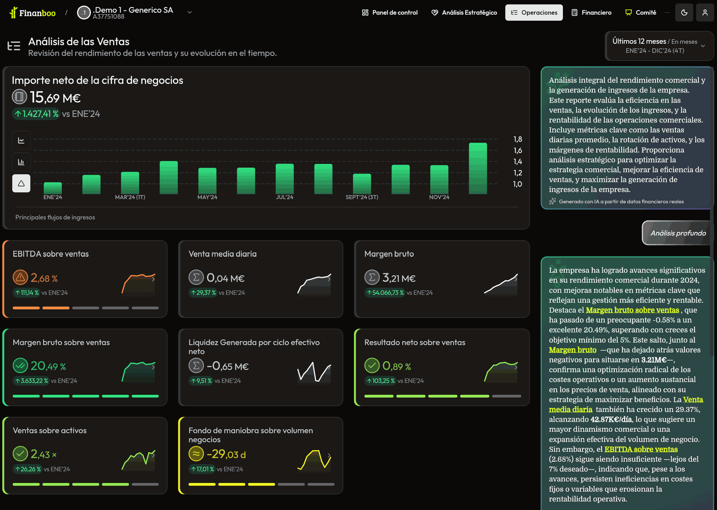Toggle dark mode moon icon
Screen dimensions: 717x510
click(x=684, y=13)
